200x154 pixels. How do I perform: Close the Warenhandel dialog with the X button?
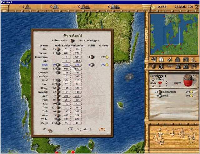coord(102,129)
